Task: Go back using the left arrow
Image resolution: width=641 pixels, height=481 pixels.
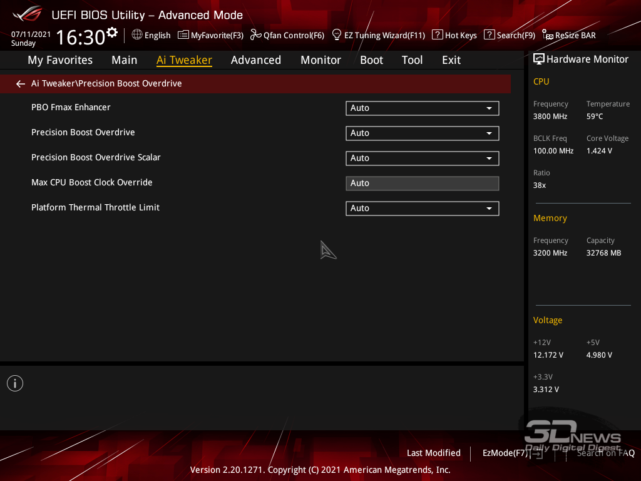Action: click(x=21, y=84)
